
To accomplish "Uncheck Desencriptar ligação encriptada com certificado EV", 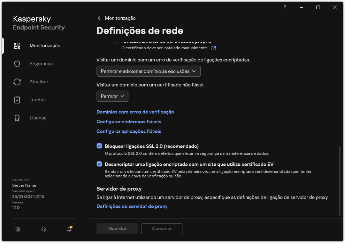I will [x=99, y=164].
